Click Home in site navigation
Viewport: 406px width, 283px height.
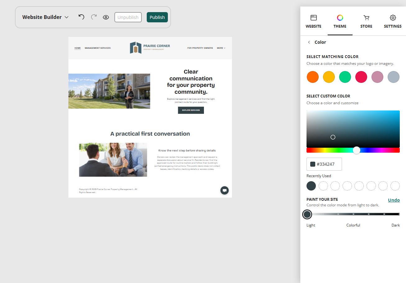point(78,48)
